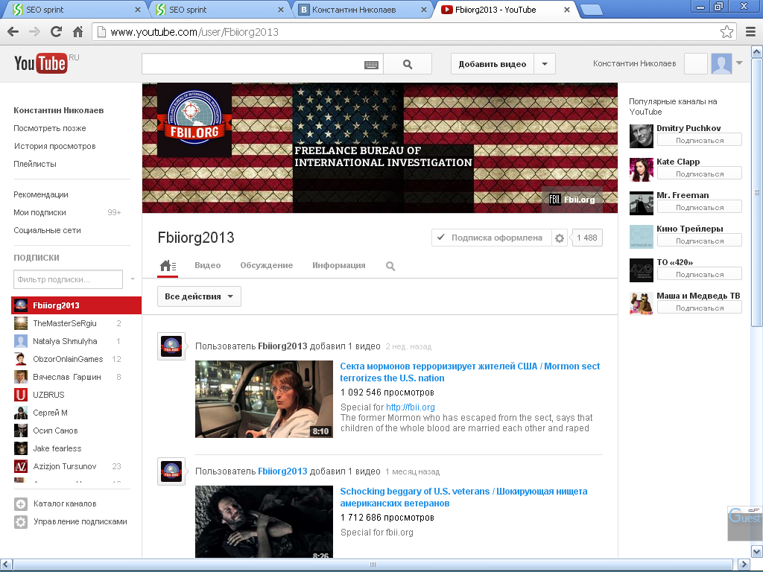
Task: Switch to the Обсуждение tab
Action: (267, 266)
